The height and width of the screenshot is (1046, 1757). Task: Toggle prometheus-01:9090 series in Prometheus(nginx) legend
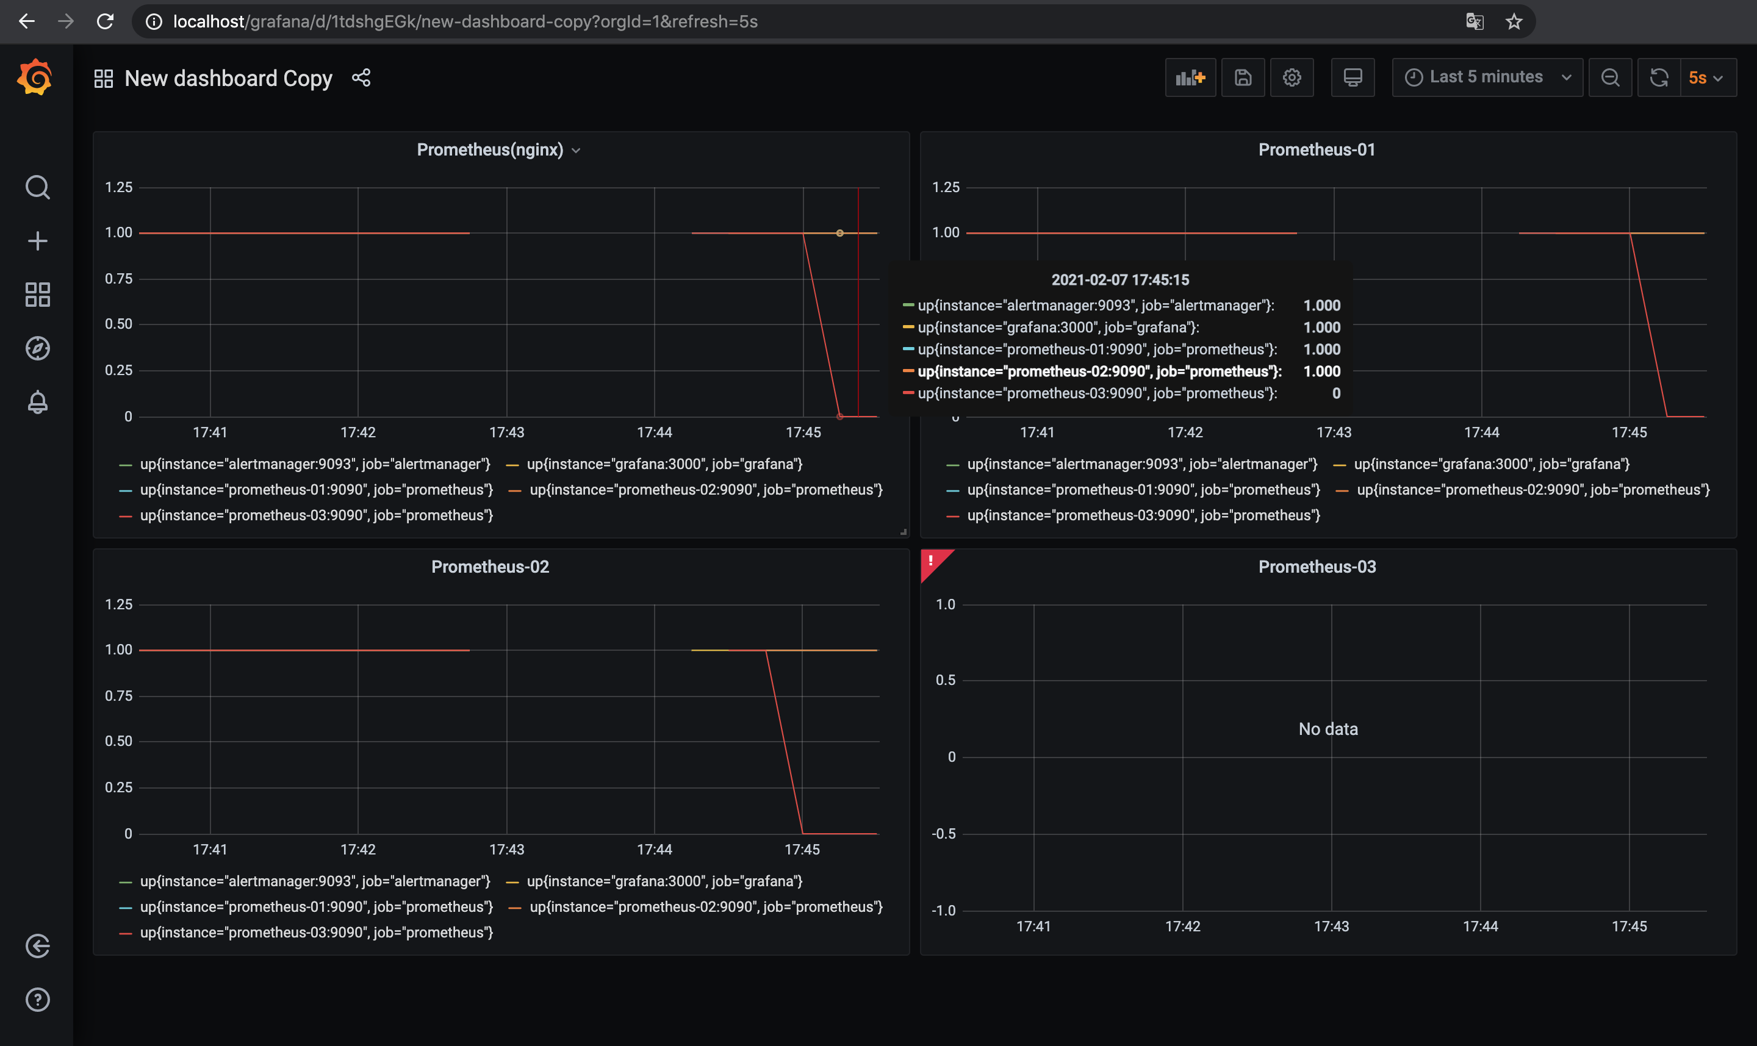(x=317, y=489)
